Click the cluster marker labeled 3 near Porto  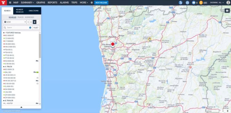110,67
